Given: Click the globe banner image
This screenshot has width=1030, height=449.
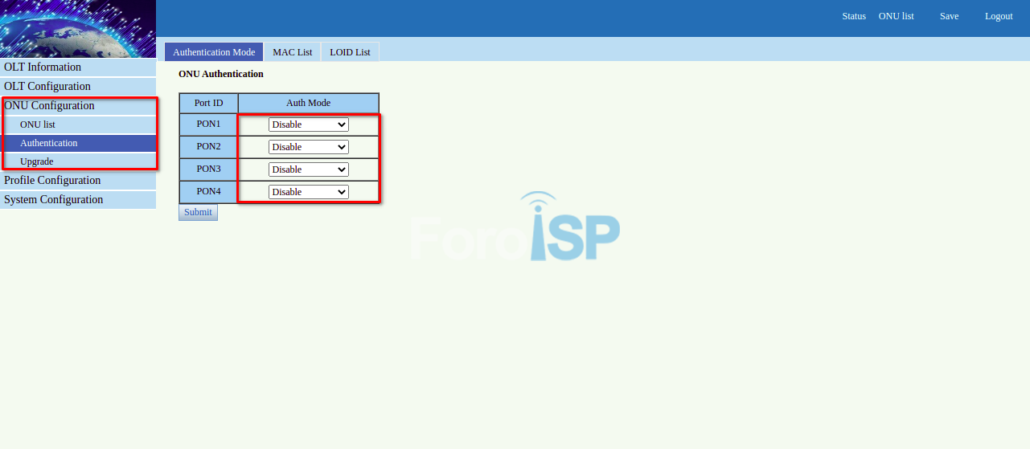Looking at the screenshot, I should point(78,28).
